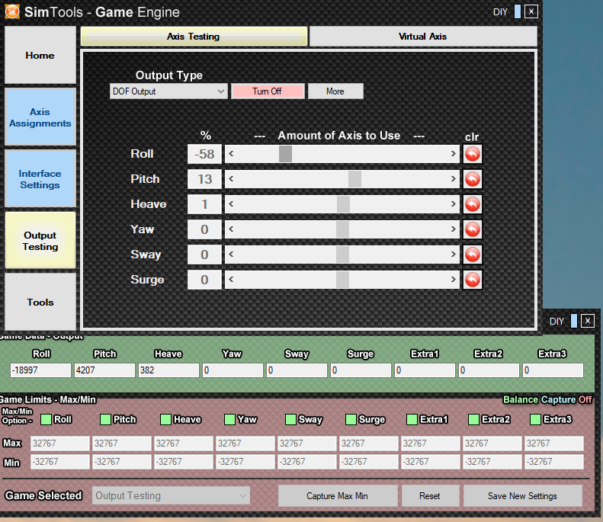This screenshot has height=522, width=603.
Task: Click the Extra3 Max limit field
Action: [554, 444]
